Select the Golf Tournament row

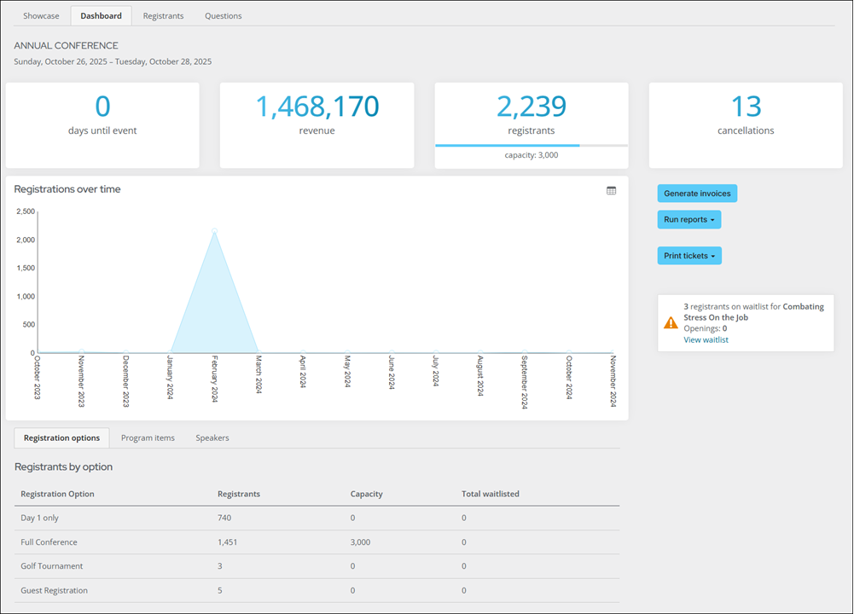point(51,566)
